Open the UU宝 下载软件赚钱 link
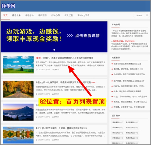The image size is (151, 145). click(130, 96)
